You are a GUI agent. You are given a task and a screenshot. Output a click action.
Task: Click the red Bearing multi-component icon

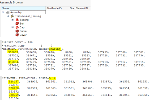click(17, 20)
